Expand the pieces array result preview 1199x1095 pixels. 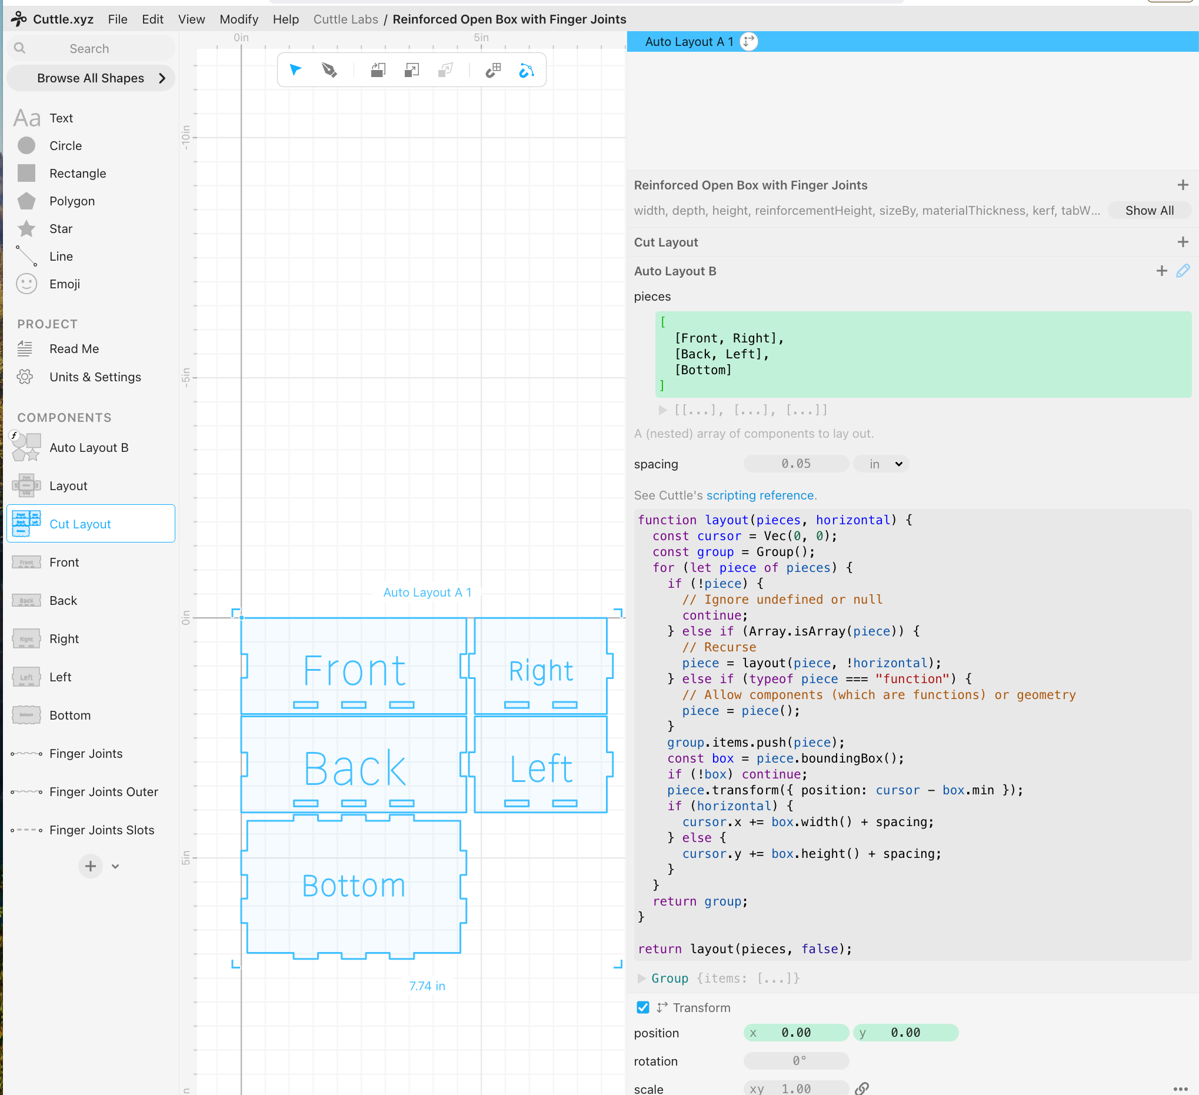[x=662, y=410]
